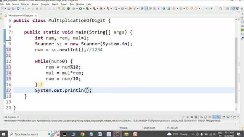
Task: Toggle Word Wrap in console toolbar
Action: tap(210, 117)
